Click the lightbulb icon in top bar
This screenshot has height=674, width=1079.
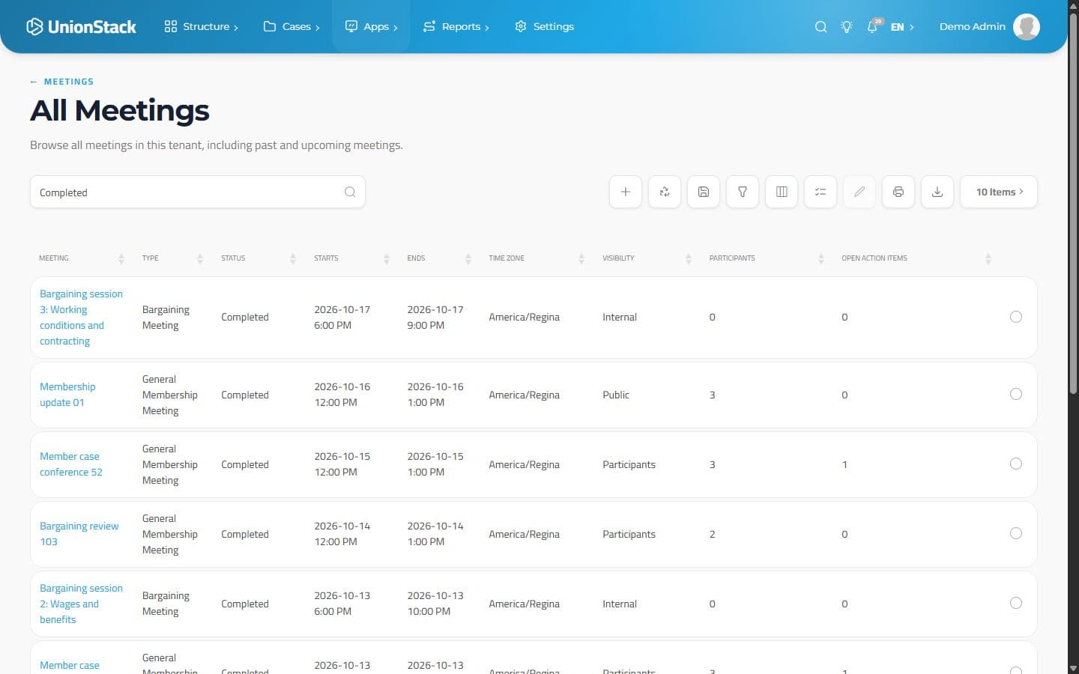847,27
